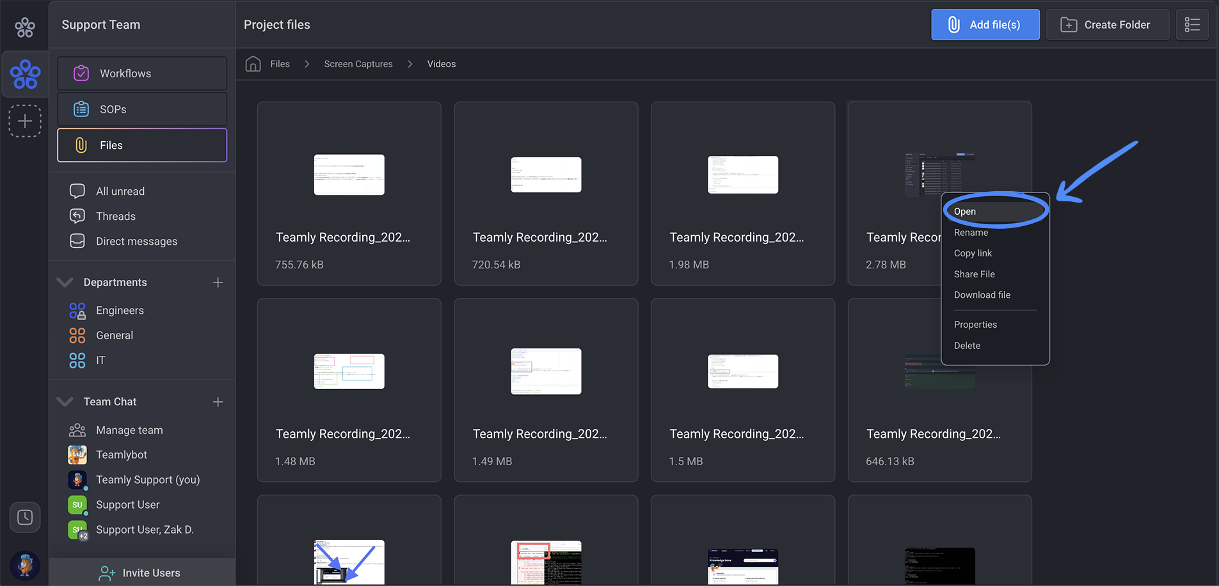Click Create Folder button

click(x=1108, y=25)
